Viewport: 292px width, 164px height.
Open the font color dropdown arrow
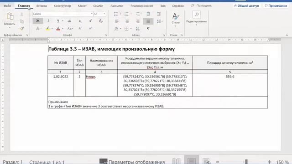[63, 28]
